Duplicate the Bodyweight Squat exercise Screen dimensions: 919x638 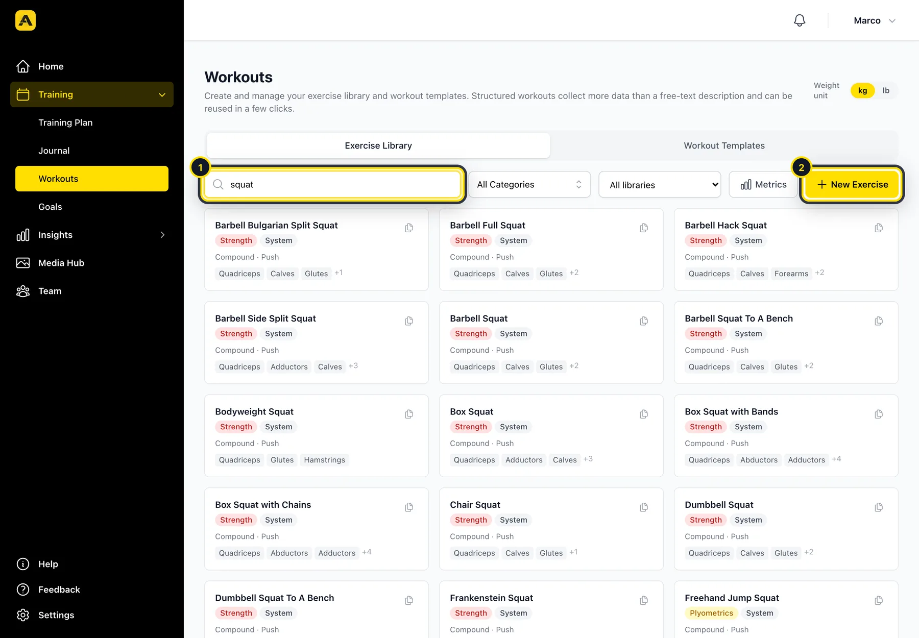[x=409, y=414]
